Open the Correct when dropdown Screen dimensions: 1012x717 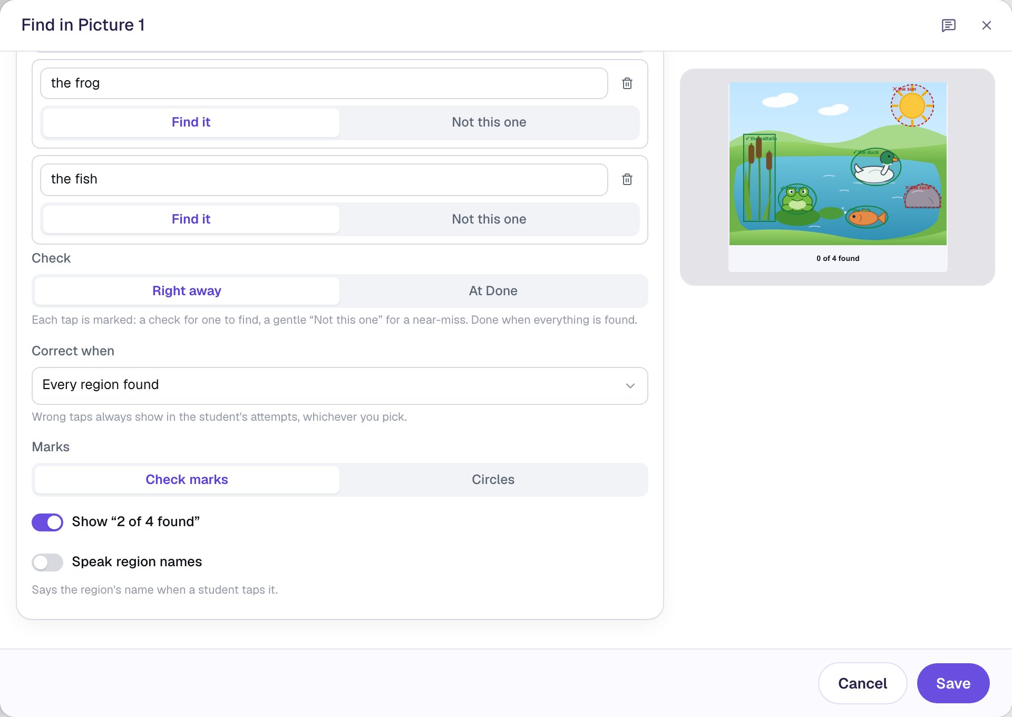340,385
